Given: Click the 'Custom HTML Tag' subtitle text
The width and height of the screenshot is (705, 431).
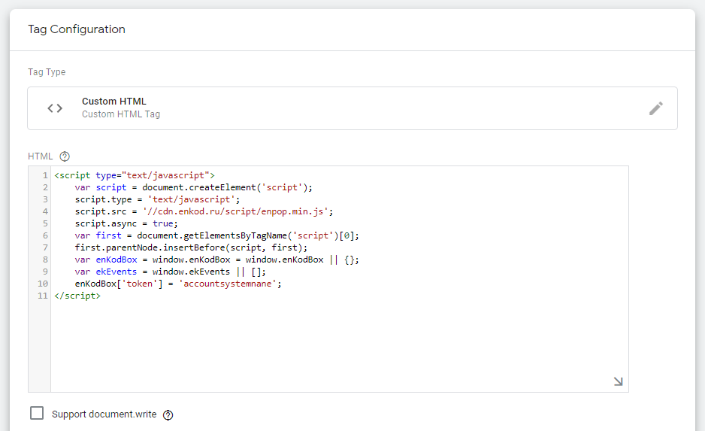Looking at the screenshot, I should (121, 114).
